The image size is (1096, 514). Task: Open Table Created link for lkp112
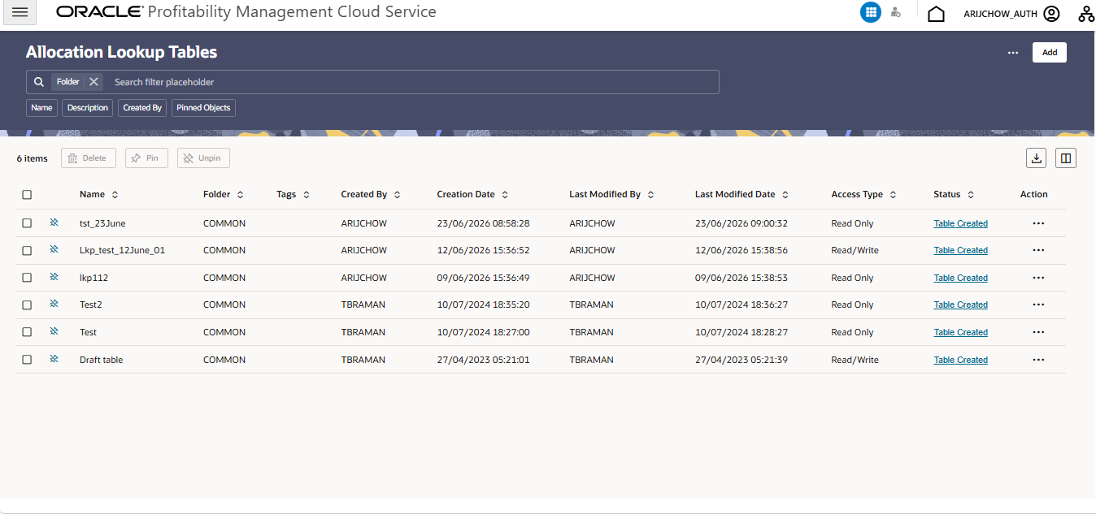coord(960,278)
